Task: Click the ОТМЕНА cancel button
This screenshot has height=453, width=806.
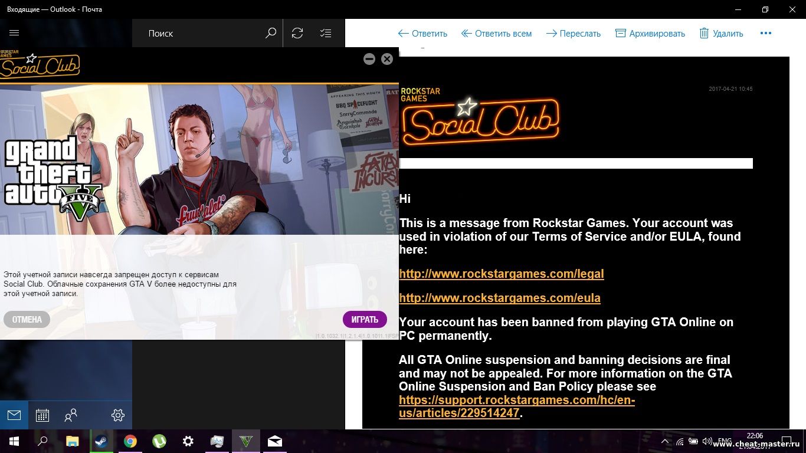Action: pyautogui.click(x=27, y=320)
